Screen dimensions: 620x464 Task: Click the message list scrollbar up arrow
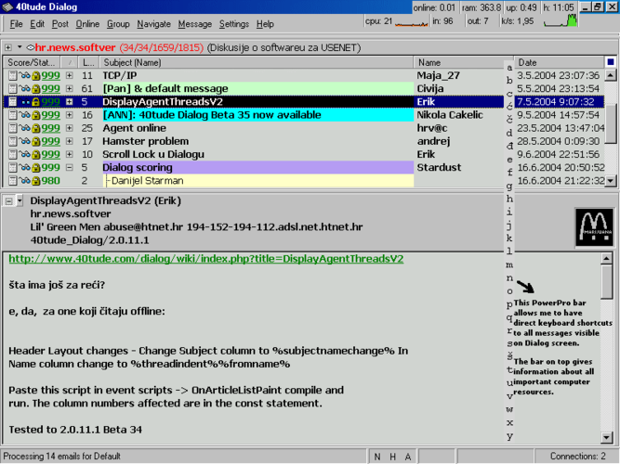pos(611,75)
